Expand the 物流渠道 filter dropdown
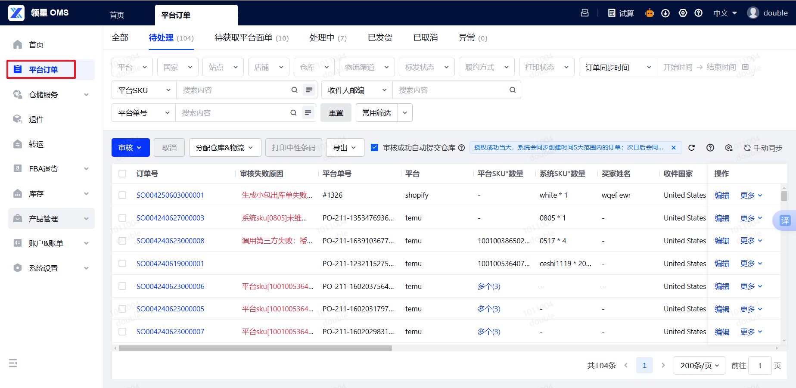The image size is (796, 388). [x=367, y=67]
